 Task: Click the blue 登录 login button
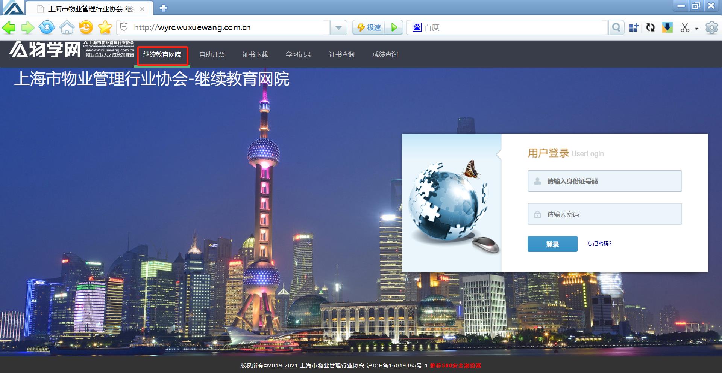coord(552,244)
